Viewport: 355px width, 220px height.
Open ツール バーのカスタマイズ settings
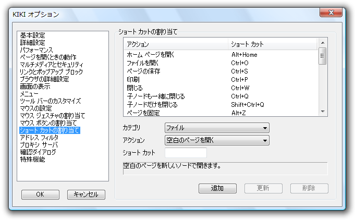click(50, 101)
